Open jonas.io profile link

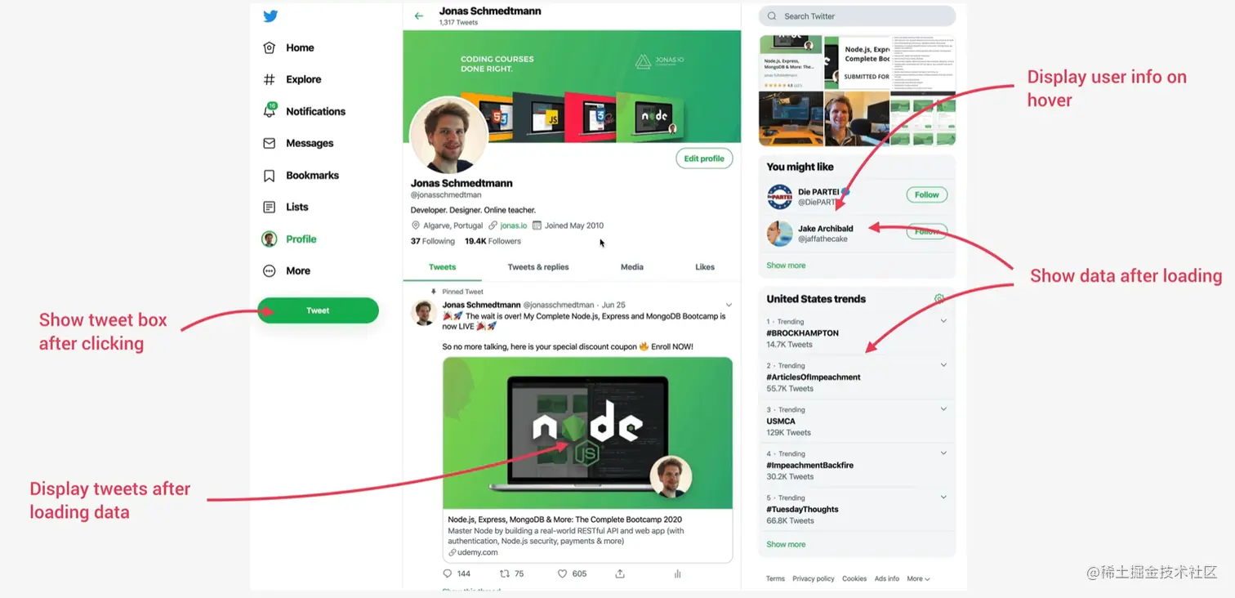click(x=514, y=225)
